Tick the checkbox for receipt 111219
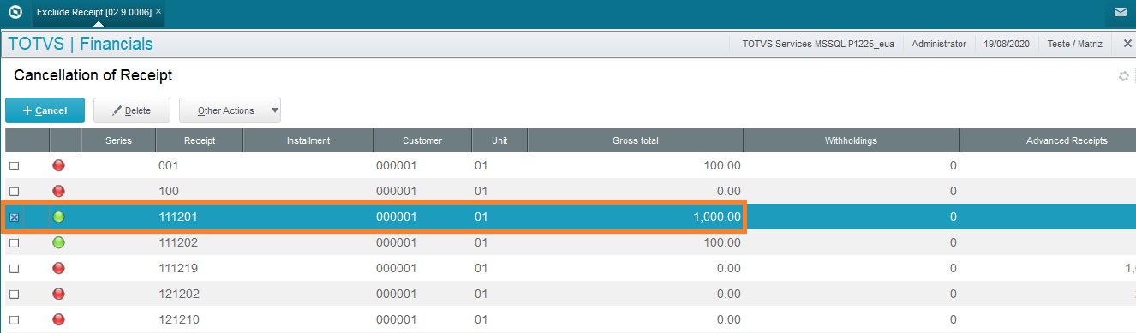This screenshot has width=1136, height=333. pyautogui.click(x=14, y=269)
